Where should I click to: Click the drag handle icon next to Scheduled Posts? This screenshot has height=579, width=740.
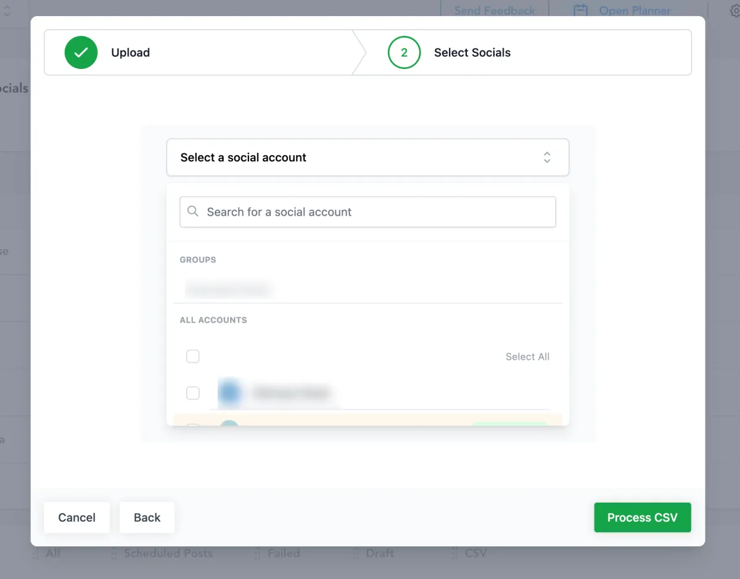[x=113, y=553]
